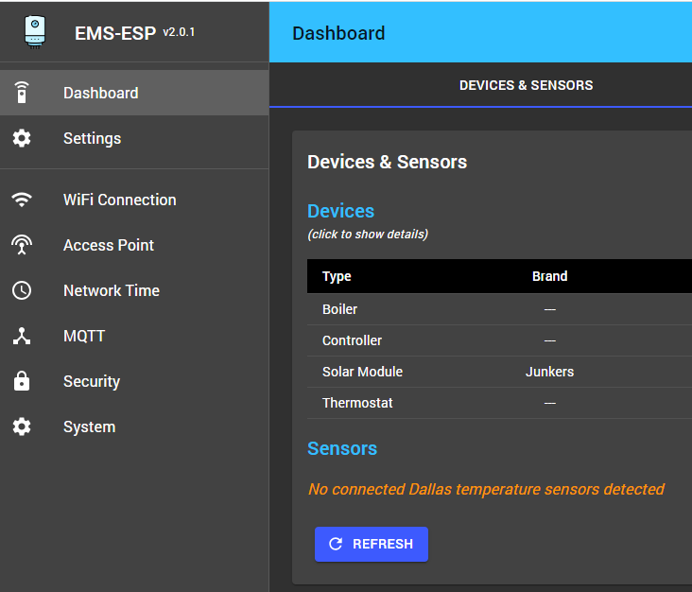This screenshot has width=692, height=592.
Task: Go to WiFi Connection page
Action: pos(119,200)
